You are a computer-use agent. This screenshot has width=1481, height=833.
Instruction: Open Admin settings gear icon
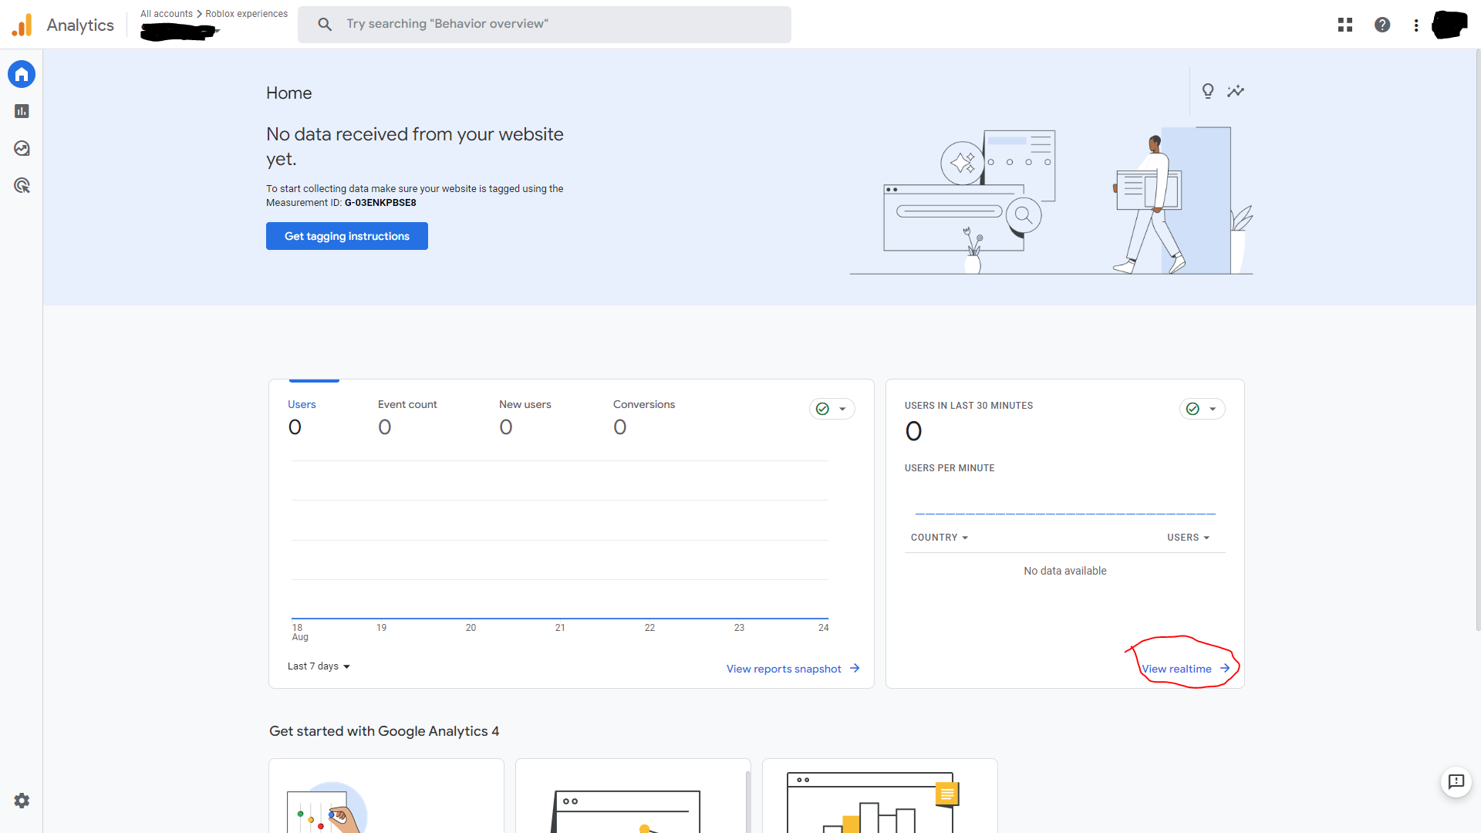22,801
